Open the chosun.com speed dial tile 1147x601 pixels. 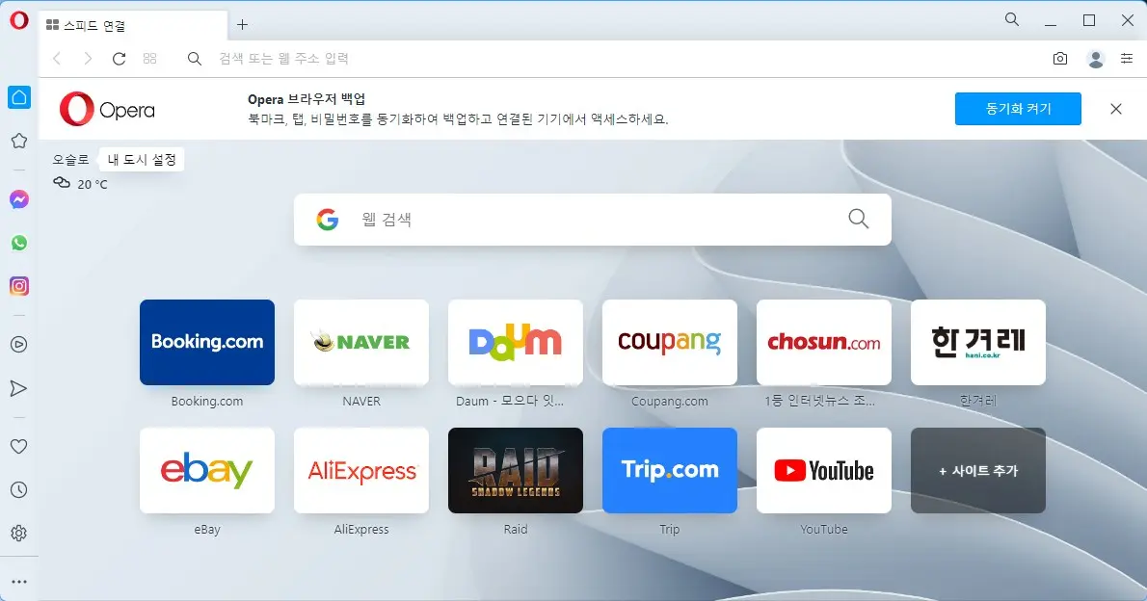pos(824,342)
